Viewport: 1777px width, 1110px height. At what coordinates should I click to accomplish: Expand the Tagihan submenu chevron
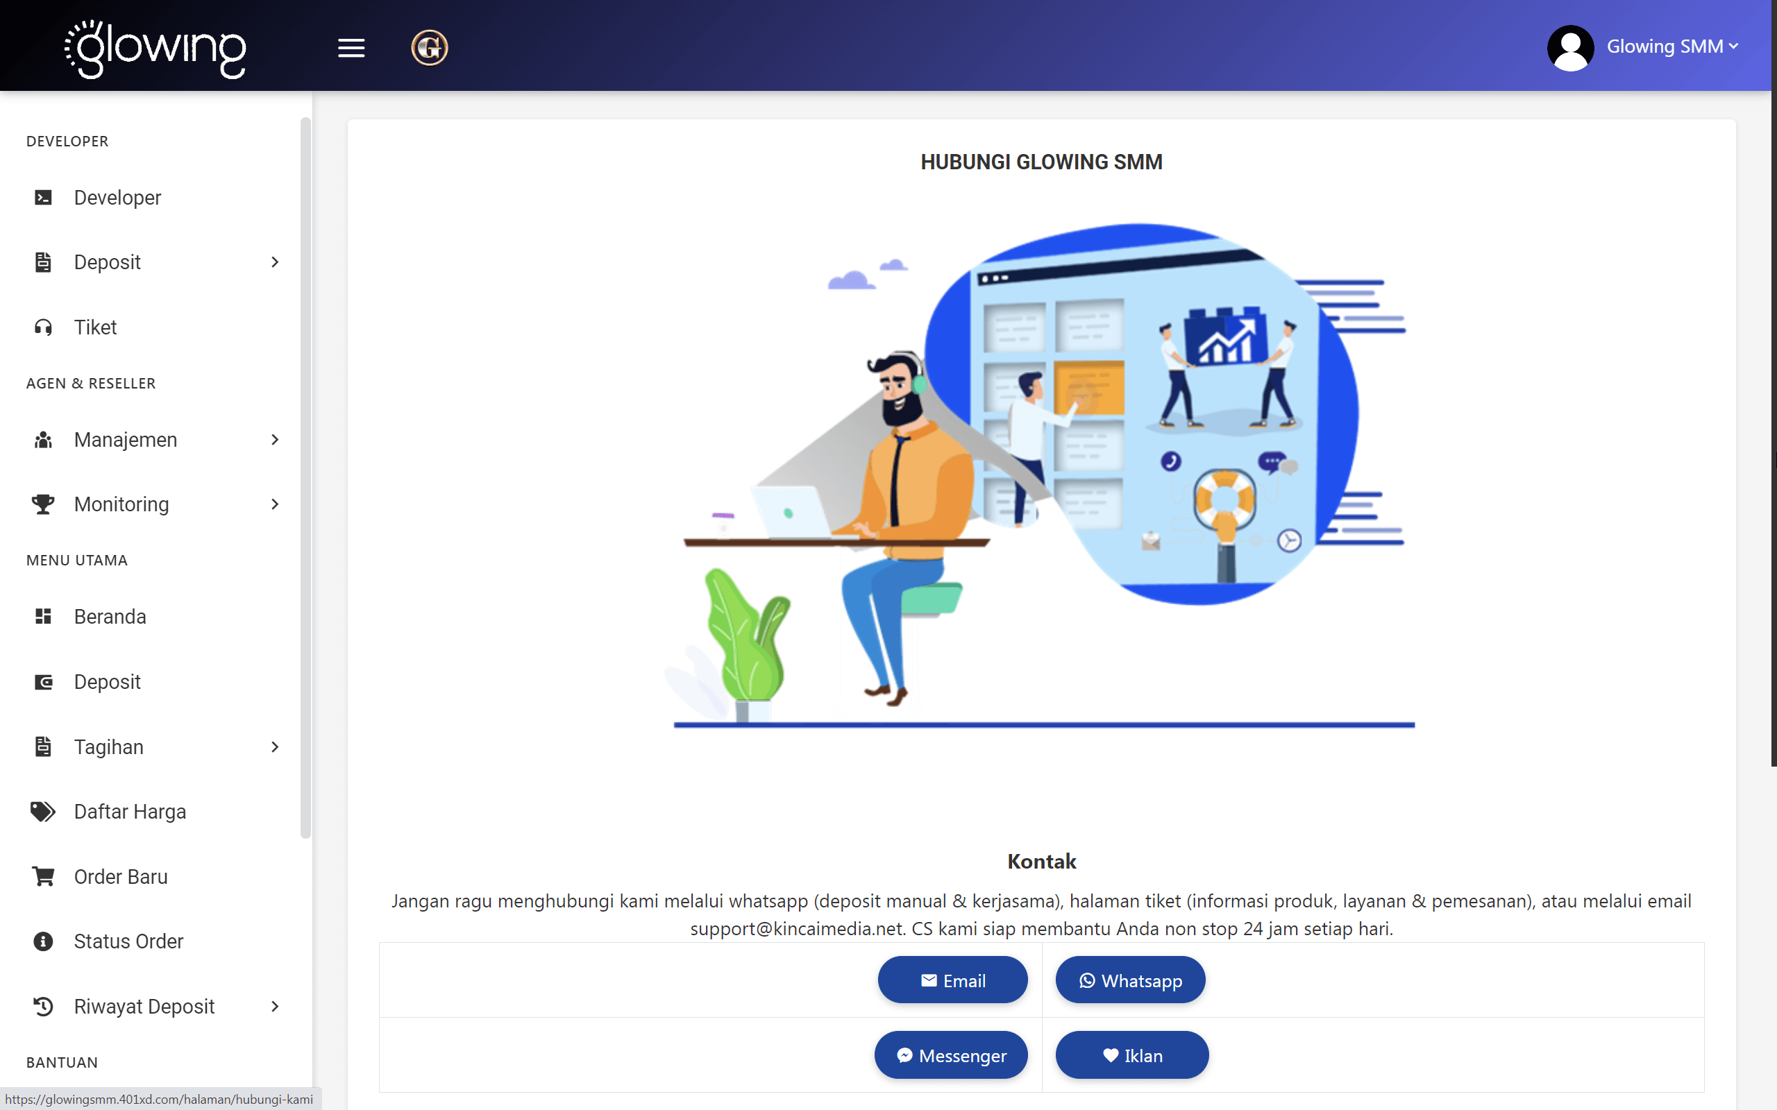click(275, 746)
